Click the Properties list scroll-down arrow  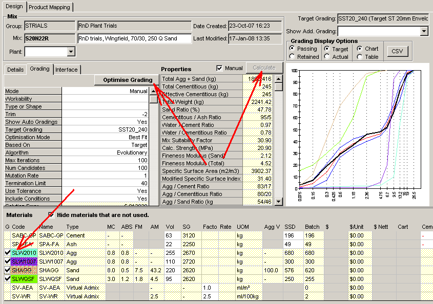click(x=278, y=202)
